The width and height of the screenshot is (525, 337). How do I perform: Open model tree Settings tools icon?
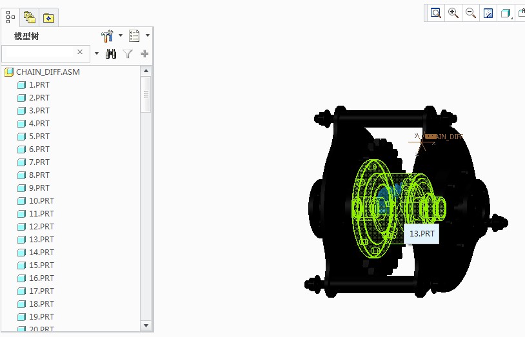(107, 36)
